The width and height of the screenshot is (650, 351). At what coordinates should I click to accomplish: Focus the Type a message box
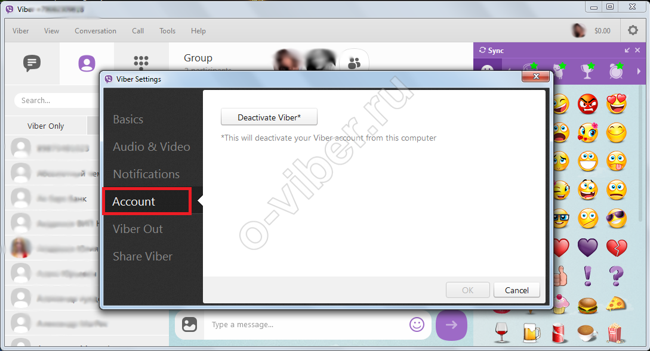click(307, 325)
